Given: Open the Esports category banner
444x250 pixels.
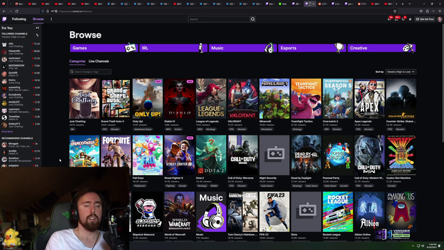Looking at the screenshot, I should pos(311,48).
